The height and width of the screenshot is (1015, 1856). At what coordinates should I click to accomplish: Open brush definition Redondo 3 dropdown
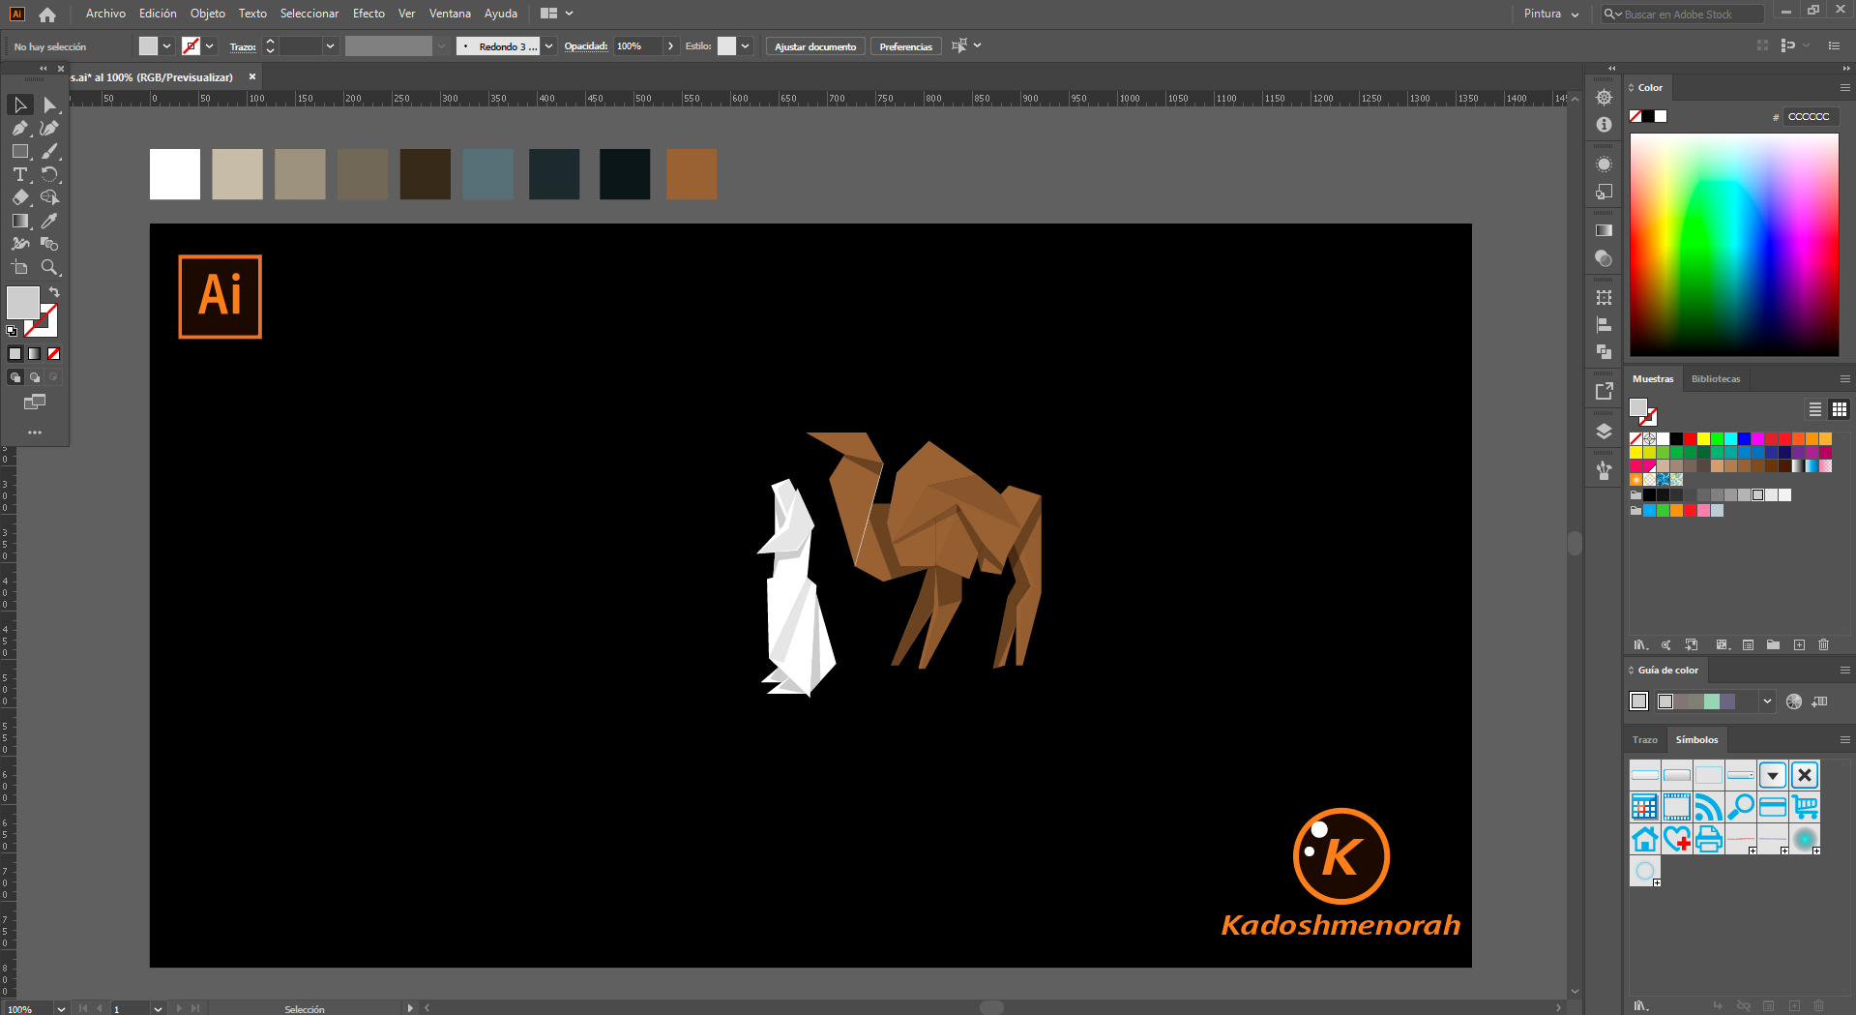click(x=549, y=45)
